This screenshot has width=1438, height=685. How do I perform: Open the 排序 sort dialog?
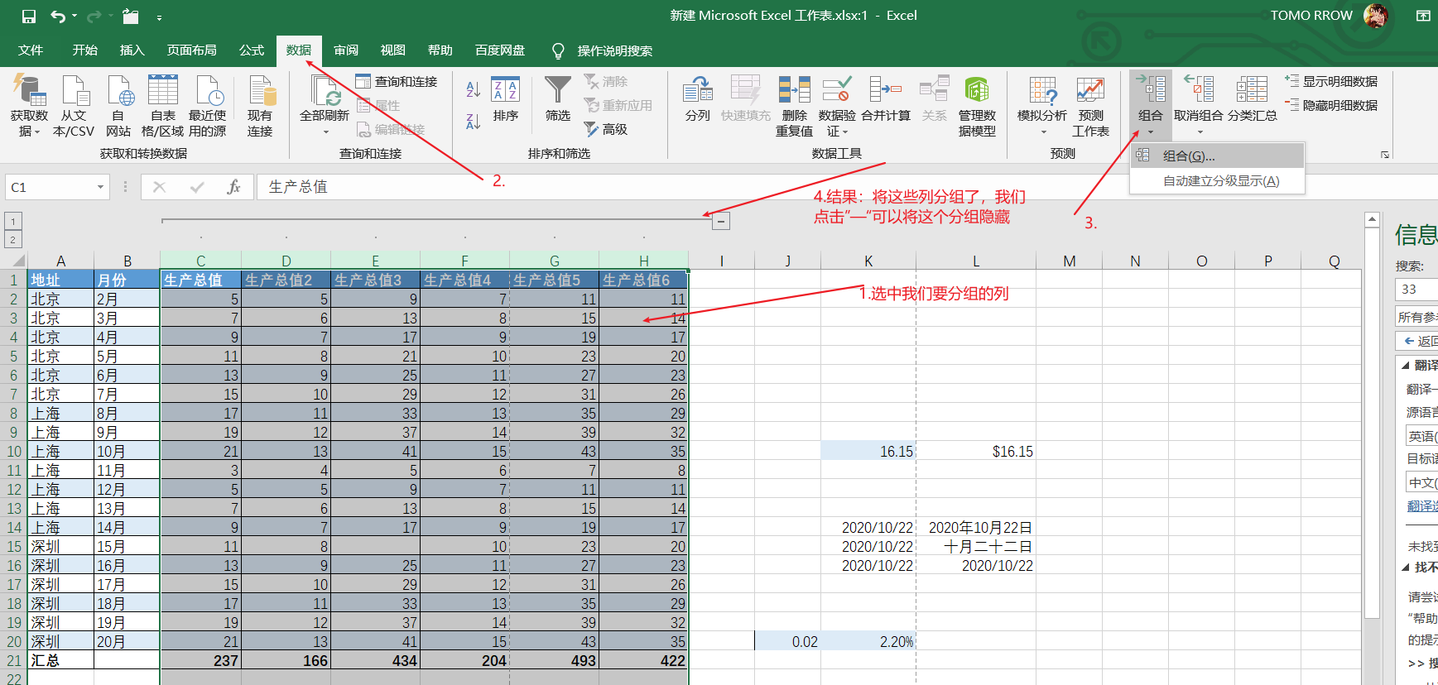point(505,100)
